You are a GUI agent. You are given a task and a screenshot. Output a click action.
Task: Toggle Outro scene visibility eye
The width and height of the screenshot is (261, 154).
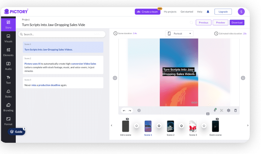coord(217,119)
